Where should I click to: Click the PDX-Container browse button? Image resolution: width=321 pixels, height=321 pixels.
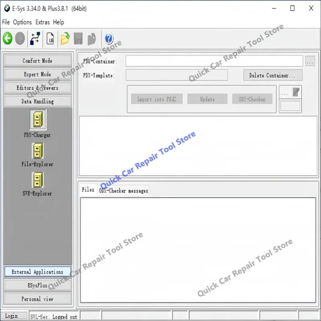(x=310, y=61)
